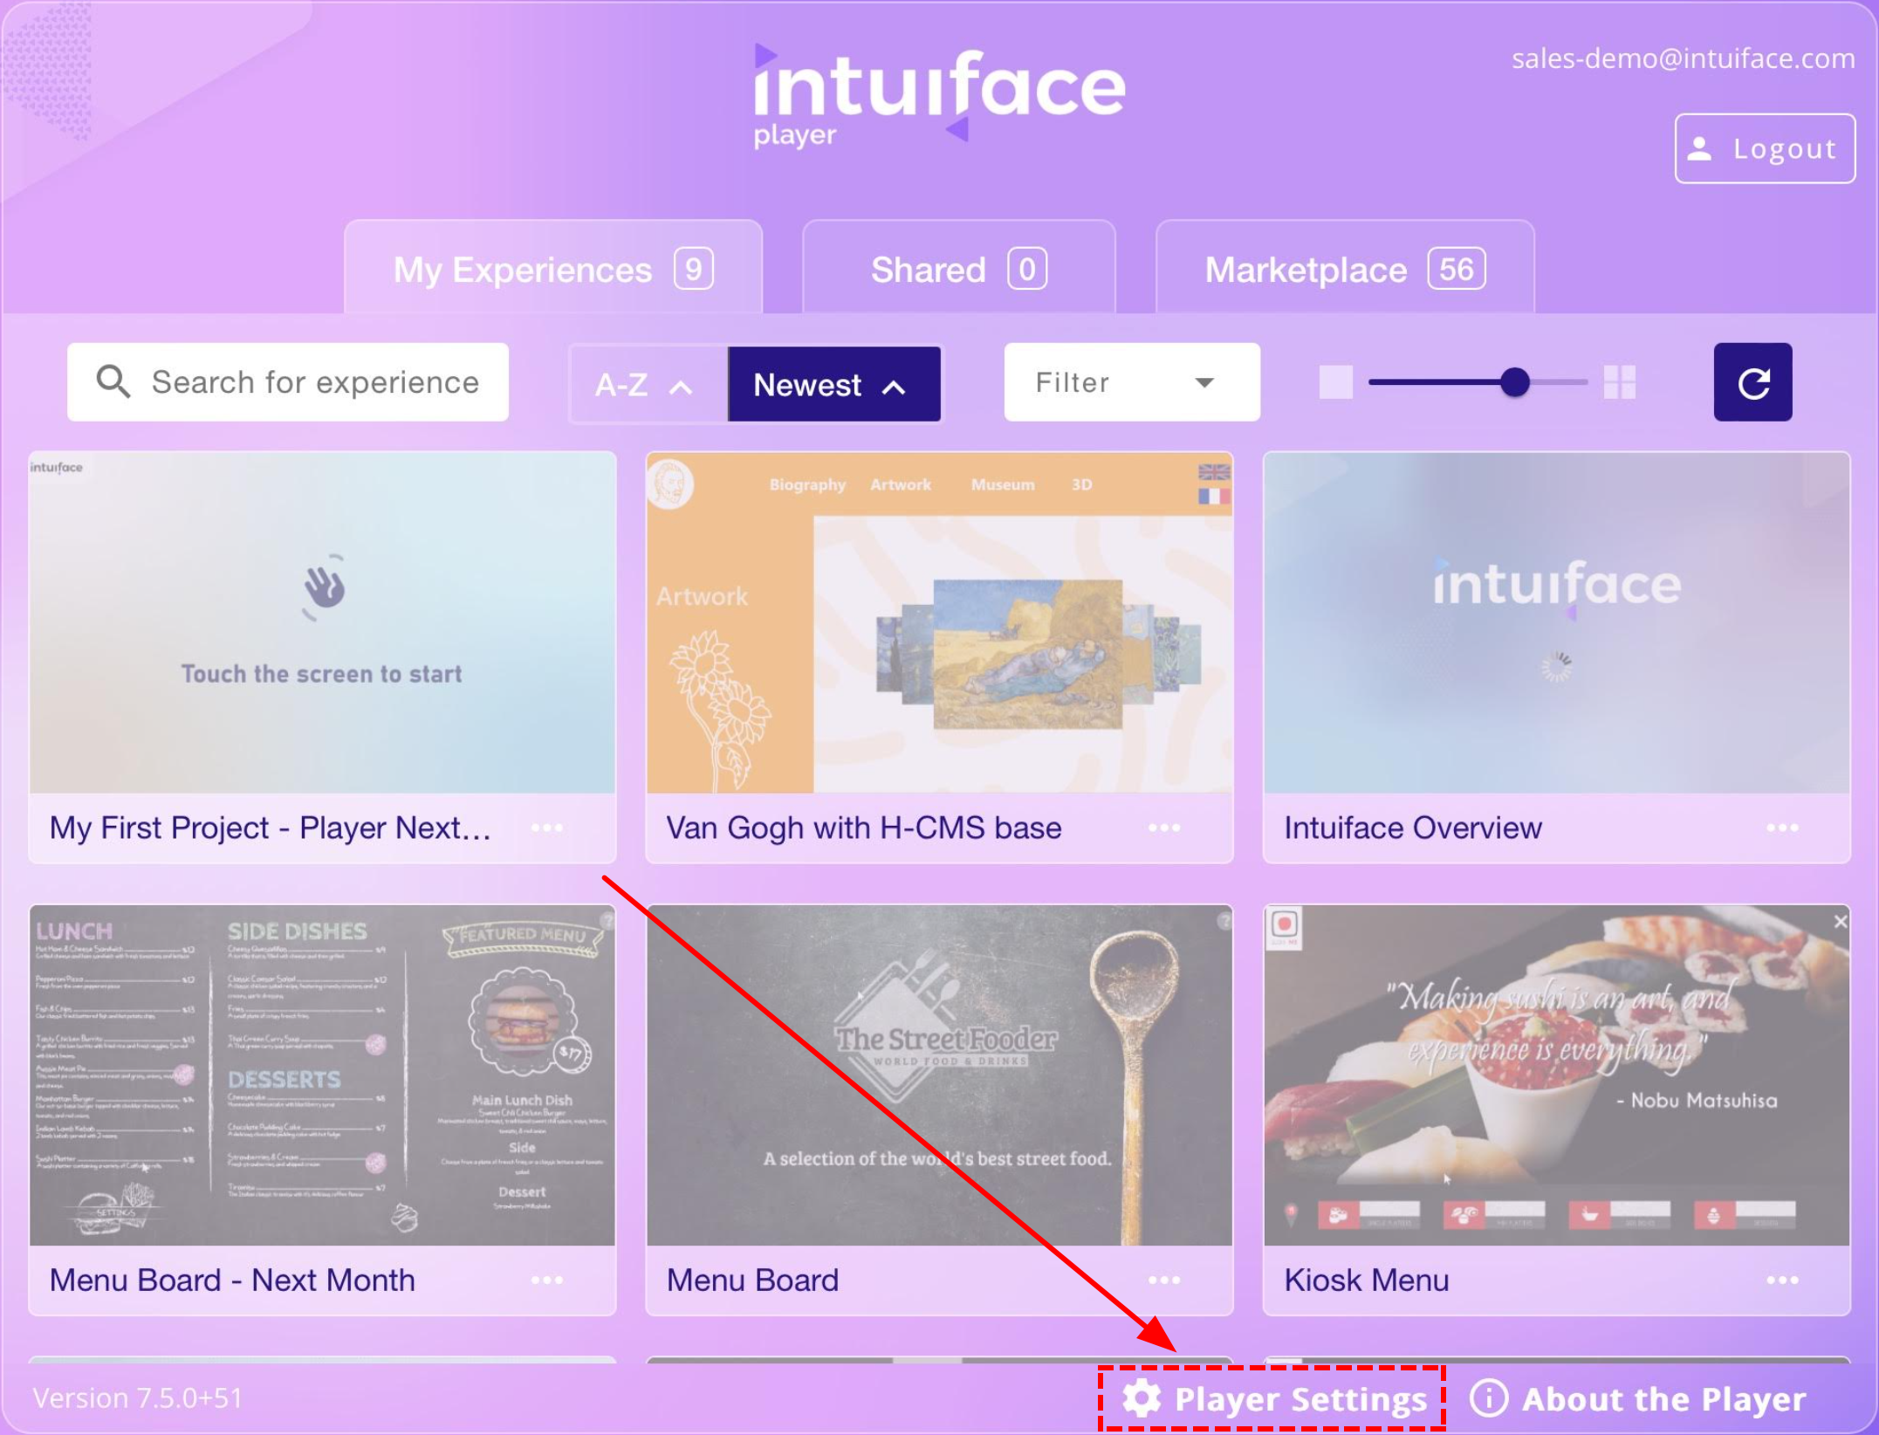Click the Version 7.5.0+51 label
Screen dimensions: 1879x1435
click(x=138, y=1397)
